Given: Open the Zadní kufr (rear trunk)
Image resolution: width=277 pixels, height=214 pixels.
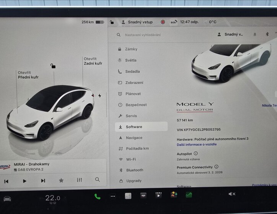Looking at the screenshot, I should [93, 61].
